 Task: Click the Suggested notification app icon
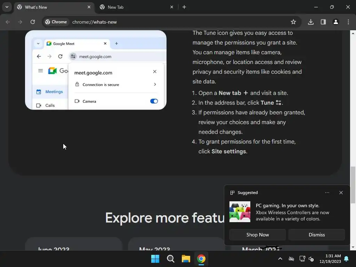(232, 193)
